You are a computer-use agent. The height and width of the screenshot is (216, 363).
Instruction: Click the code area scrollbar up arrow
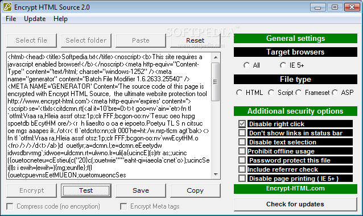tap(216, 57)
